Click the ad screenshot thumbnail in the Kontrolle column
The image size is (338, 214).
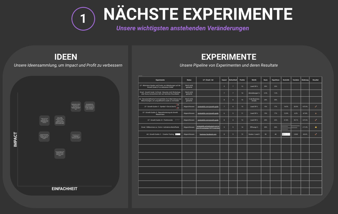click(286, 134)
